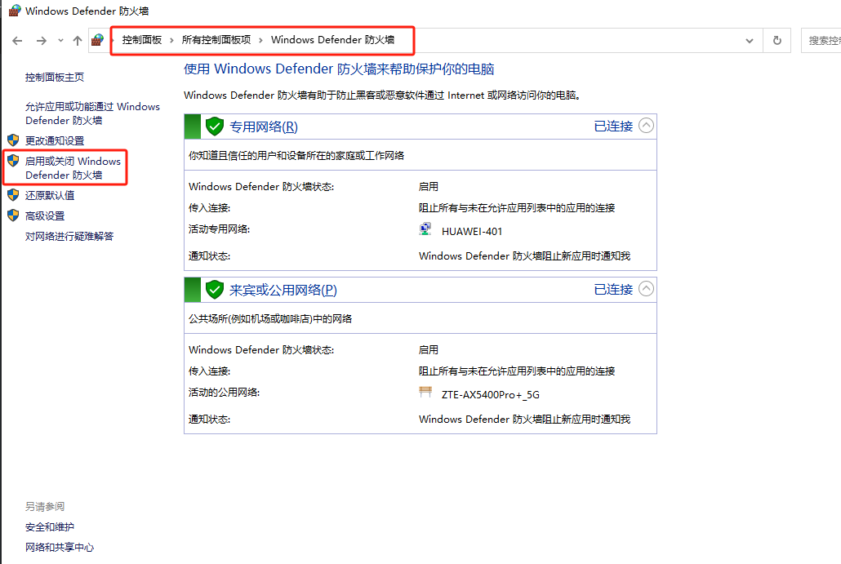Open recent locations dropdown chevron
841x564 pixels.
click(60, 40)
